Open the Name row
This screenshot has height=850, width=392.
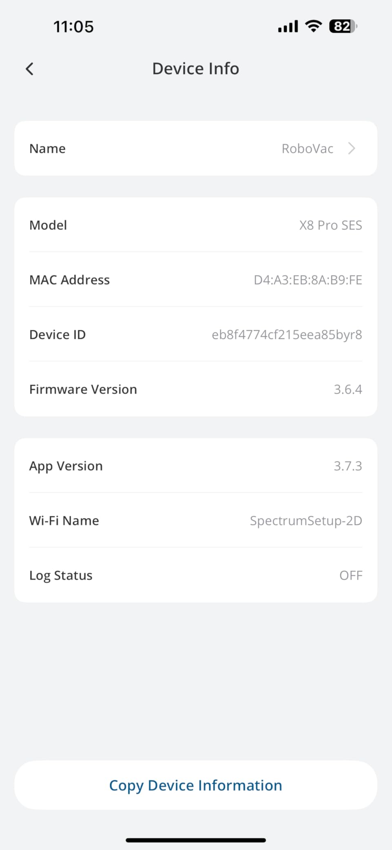coord(196,148)
